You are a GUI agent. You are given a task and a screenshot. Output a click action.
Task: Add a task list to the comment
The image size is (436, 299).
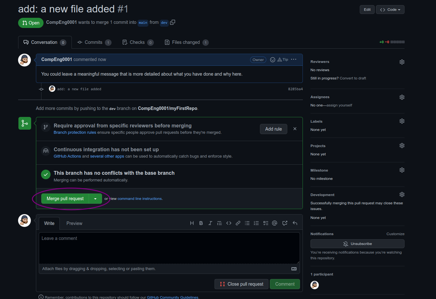(x=266, y=223)
